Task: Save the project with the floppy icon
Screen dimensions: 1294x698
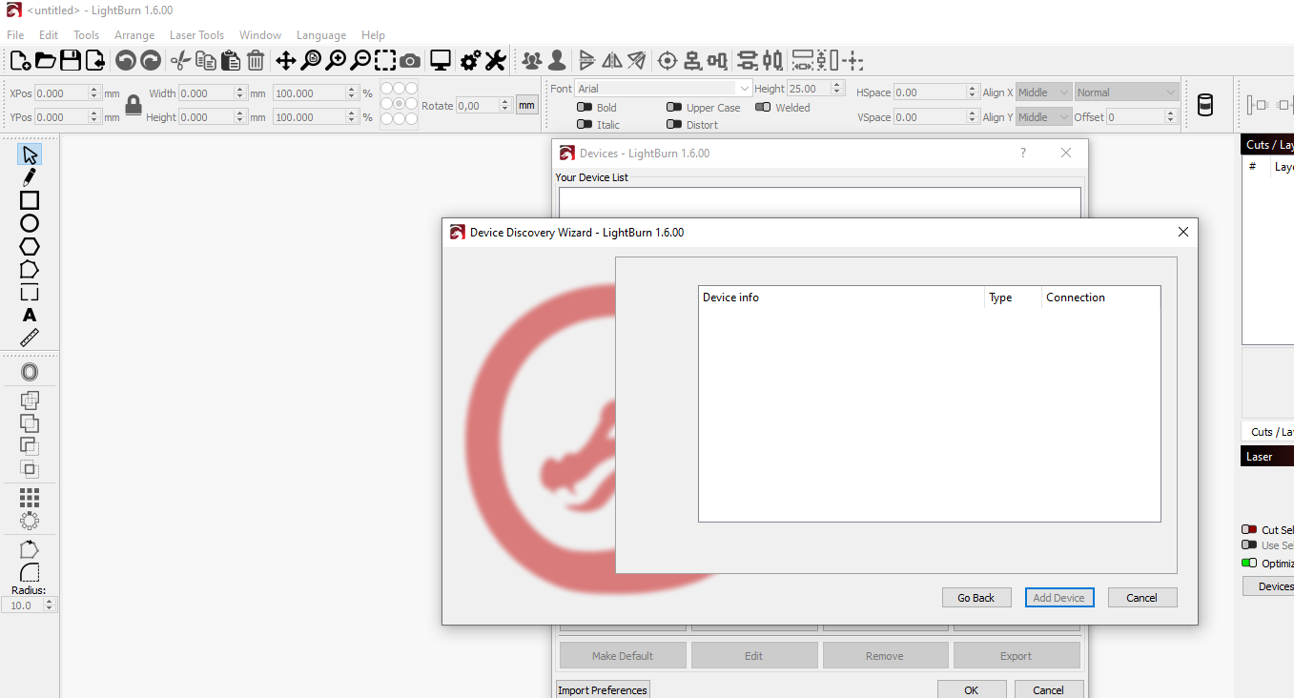Action: pyautogui.click(x=70, y=61)
